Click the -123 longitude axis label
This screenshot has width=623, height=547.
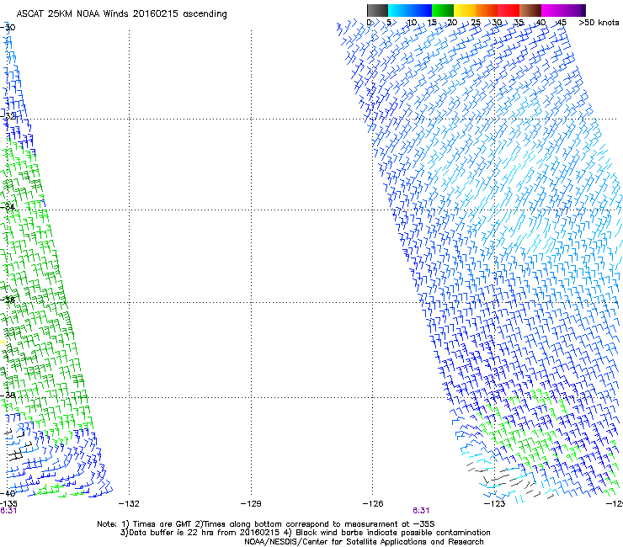pos(495,504)
